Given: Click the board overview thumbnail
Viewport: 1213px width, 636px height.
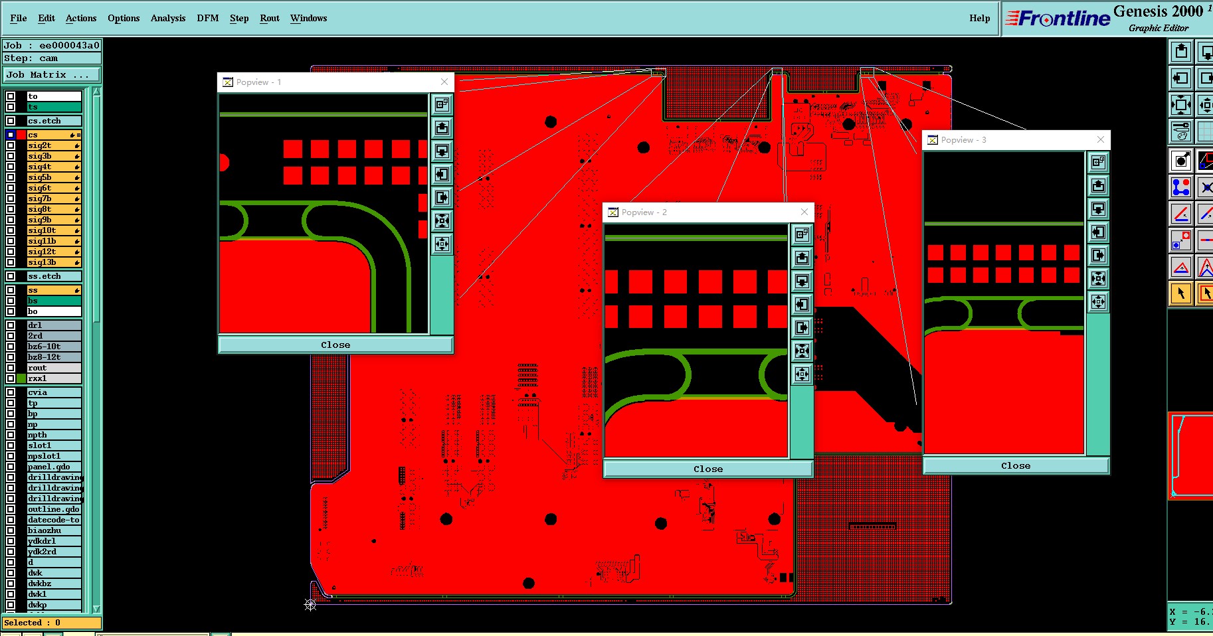Looking at the screenshot, I should (1191, 456).
